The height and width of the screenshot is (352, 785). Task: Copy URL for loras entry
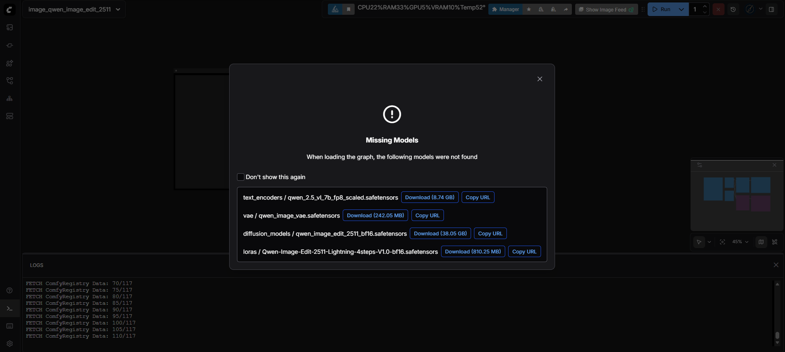pyautogui.click(x=524, y=252)
